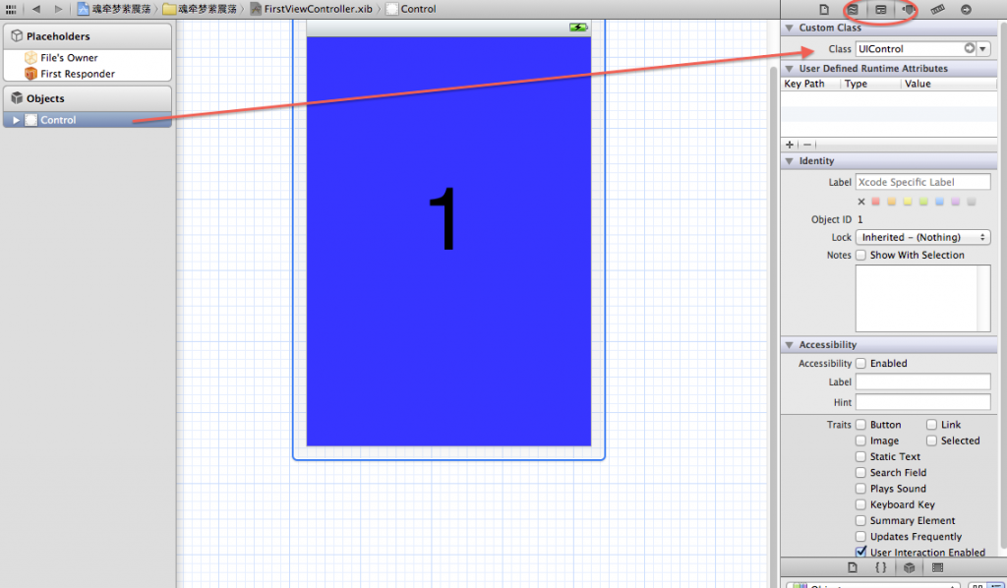Image resolution: width=1007 pixels, height=588 pixels.
Task: Open the File inspector tab
Action: click(x=824, y=10)
